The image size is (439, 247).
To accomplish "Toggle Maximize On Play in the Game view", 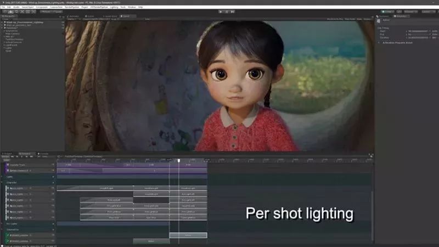I will pyautogui.click(x=335, y=19).
